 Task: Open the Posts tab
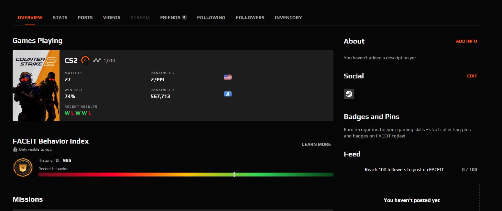[x=85, y=17]
